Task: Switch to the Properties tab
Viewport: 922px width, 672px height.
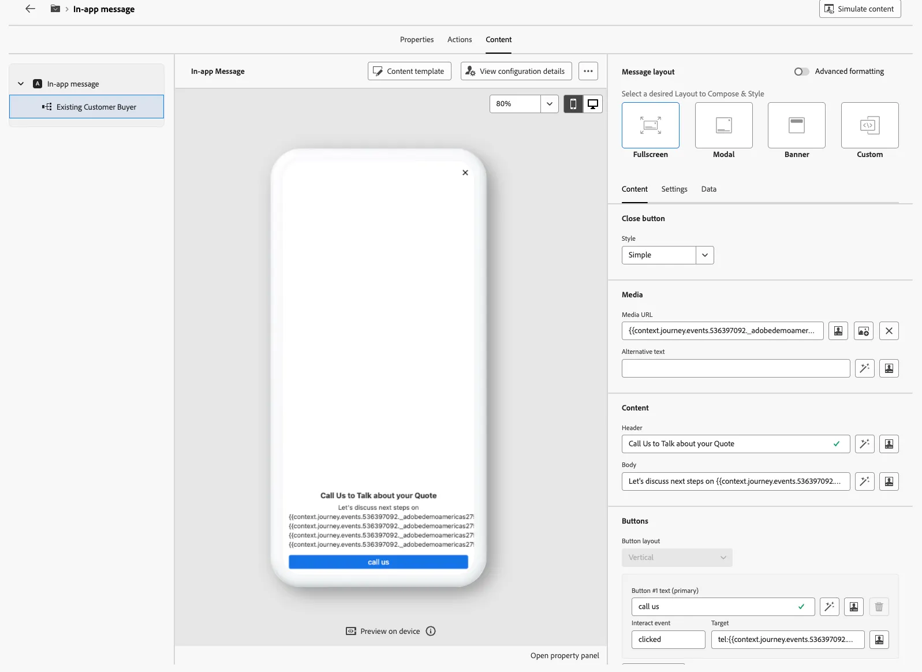Action: 417,39
